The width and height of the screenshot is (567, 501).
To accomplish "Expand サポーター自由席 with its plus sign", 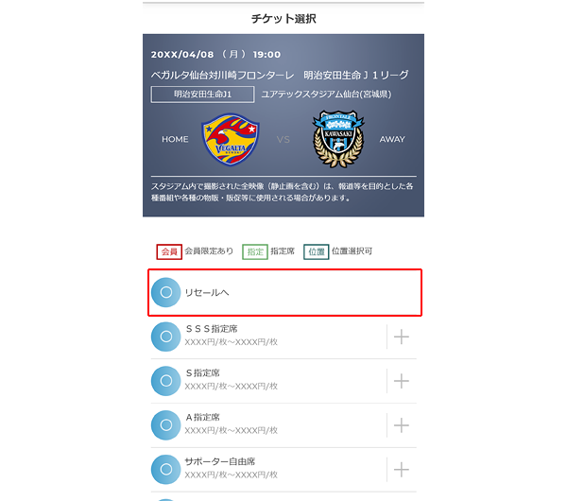I will (x=402, y=470).
